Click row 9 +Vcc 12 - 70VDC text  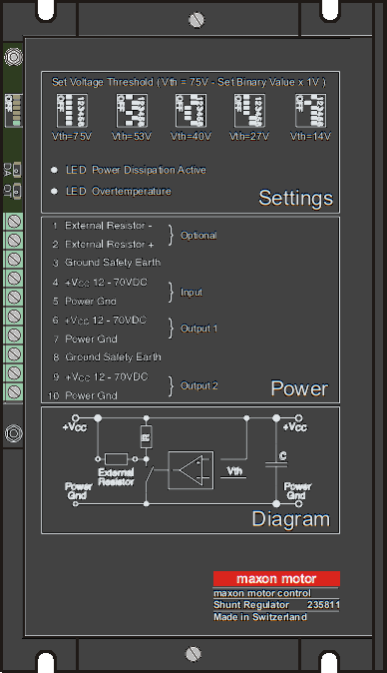[x=107, y=376]
